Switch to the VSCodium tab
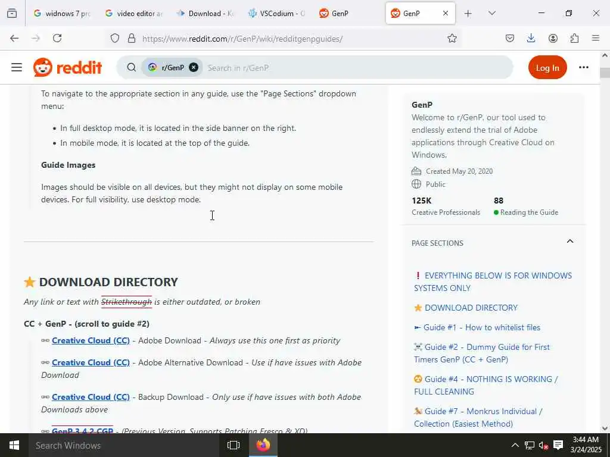This screenshot has width=610, height=457. coord(276,13)
